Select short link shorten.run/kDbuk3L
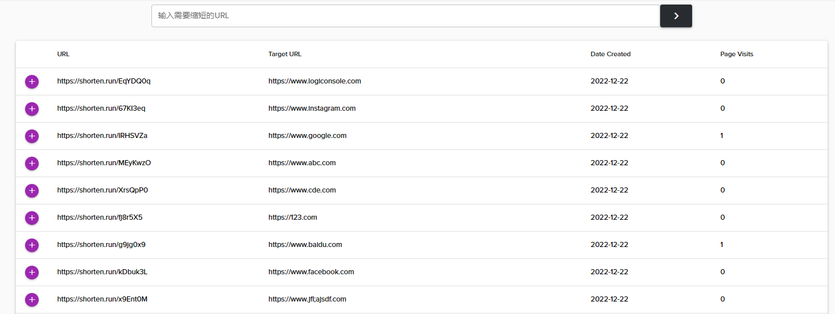 102,272
